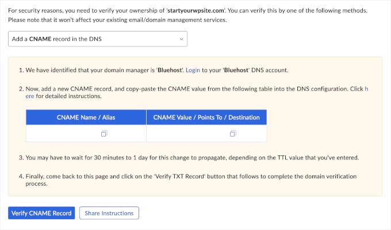
Task: Click the Share Instructions button
Action: click(109, 213)
